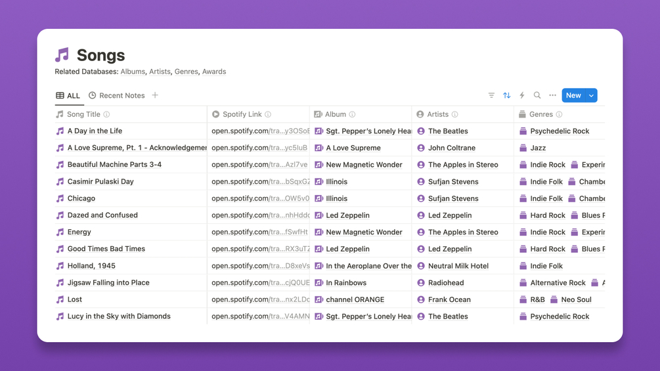The width and height of the screenshot is (660, 371).
Task: Open Led Zeppelin artist in Dazed and Confused row
Action: pyautogui.click(x=450, y=215)
